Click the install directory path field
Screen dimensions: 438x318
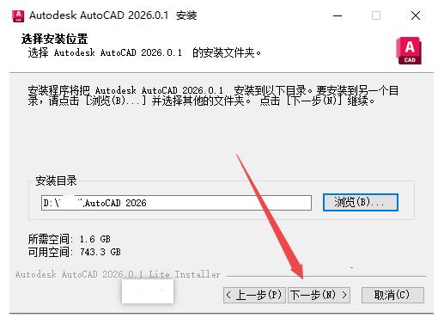coord(176,203)
